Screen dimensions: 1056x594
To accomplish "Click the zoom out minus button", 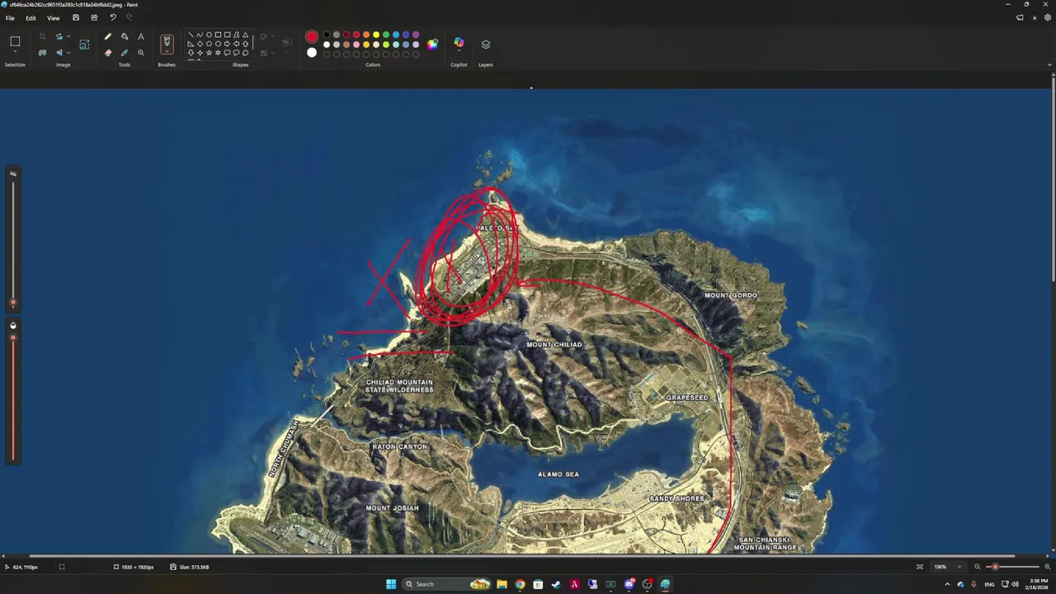I will coord(978,567).
